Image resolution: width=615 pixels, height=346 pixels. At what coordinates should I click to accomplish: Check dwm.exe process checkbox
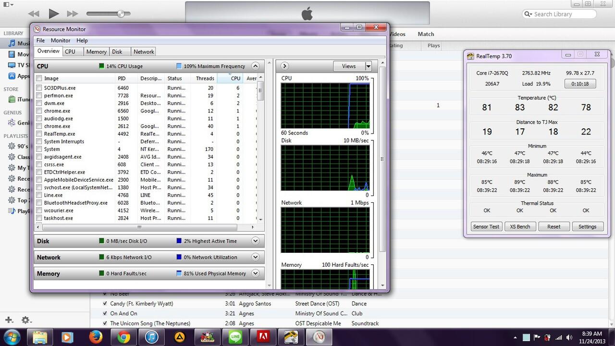[39, 103]
